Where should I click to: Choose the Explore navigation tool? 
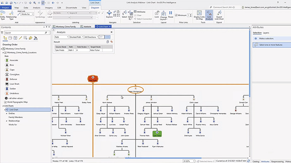tap(109, 14)
